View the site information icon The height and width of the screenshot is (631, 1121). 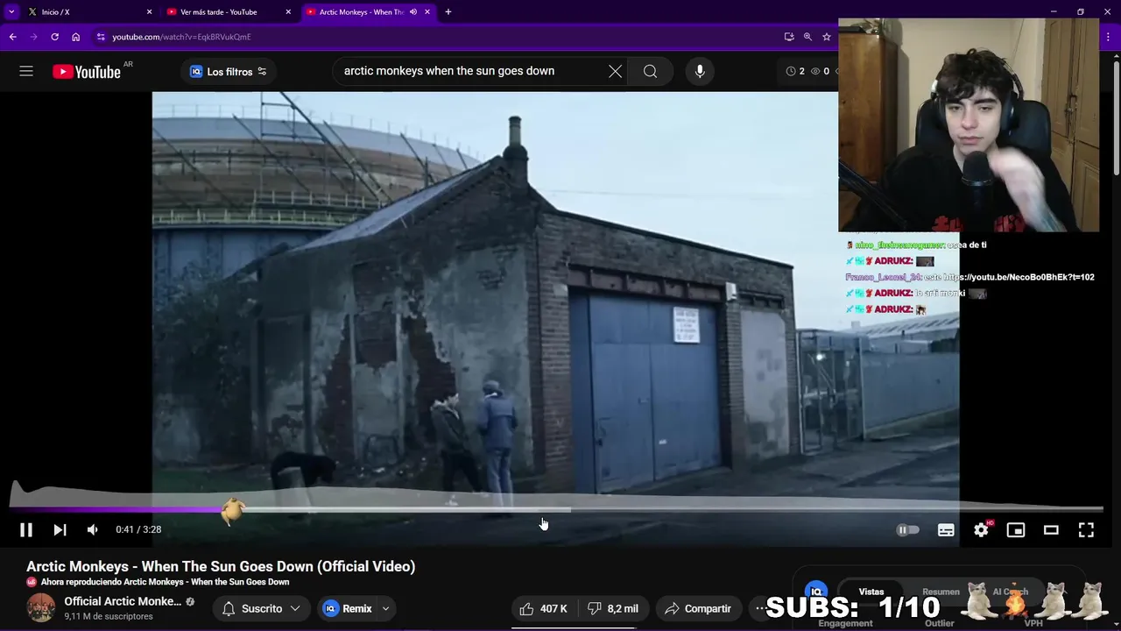pyautogui.click(x=101, y=37)
